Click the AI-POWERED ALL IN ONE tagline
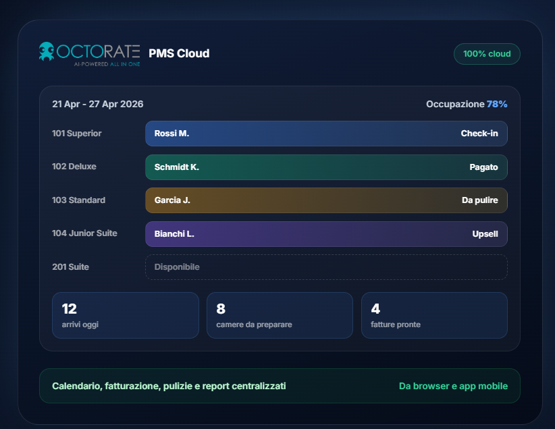Image resolution: width=555 pixels, height=429 pixels. pyautogui.click(x=107, y=64)
